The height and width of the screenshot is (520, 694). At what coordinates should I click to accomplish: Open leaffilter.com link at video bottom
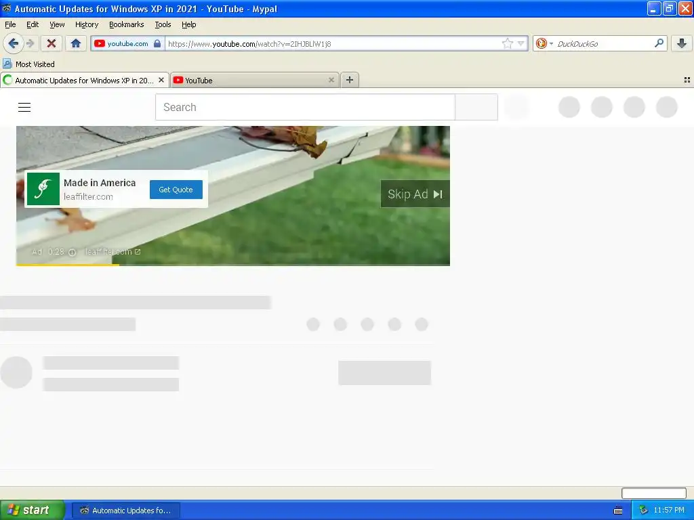113,252
